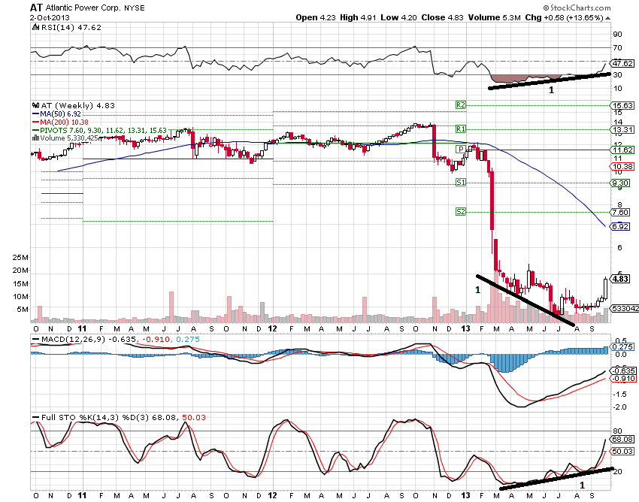Click the 15M volume axis label
This screenshot has width=639, height=502.
click(x=20, y=283)
